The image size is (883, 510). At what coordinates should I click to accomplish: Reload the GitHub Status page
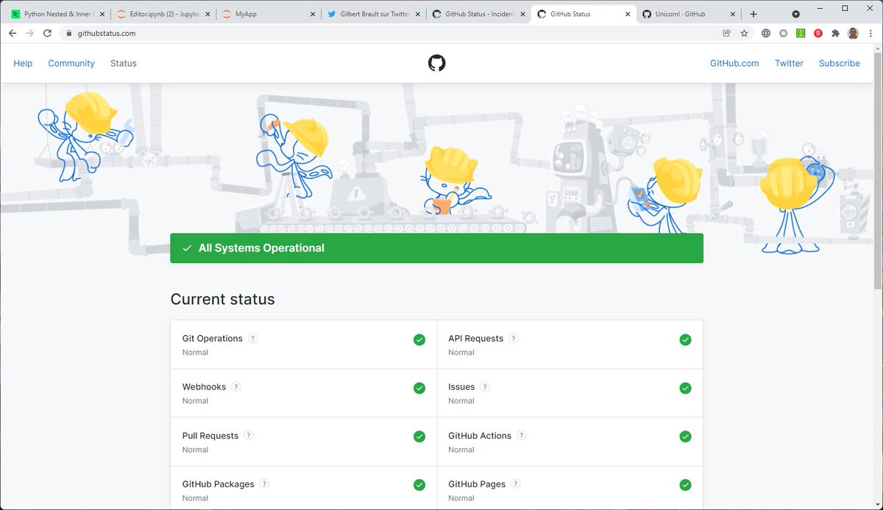[48, 33]
